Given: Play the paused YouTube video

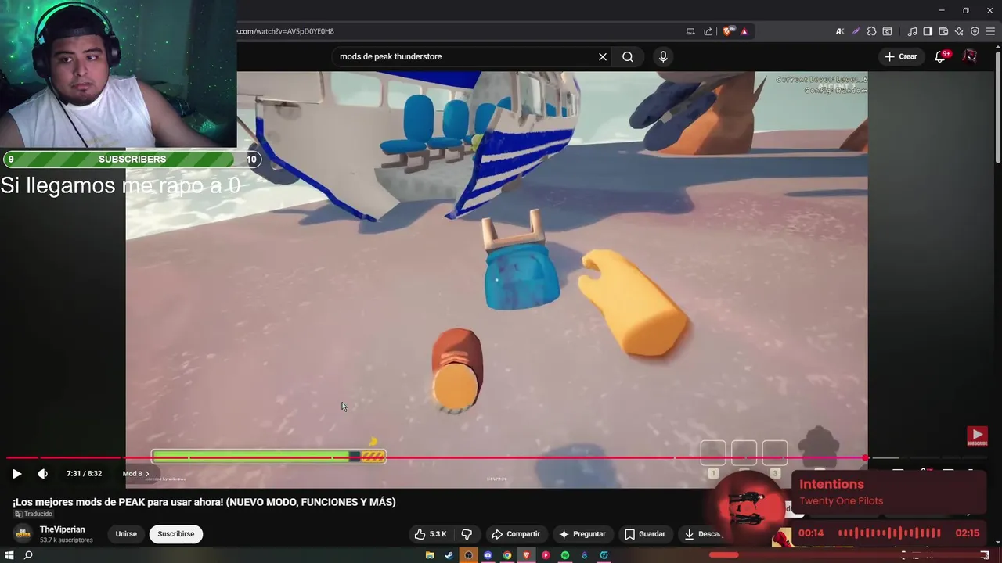Looking at the screenshot, I should click(x=16, y=474).
